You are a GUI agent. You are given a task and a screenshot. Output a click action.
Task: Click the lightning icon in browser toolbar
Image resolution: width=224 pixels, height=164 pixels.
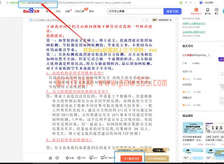point(186,2)
